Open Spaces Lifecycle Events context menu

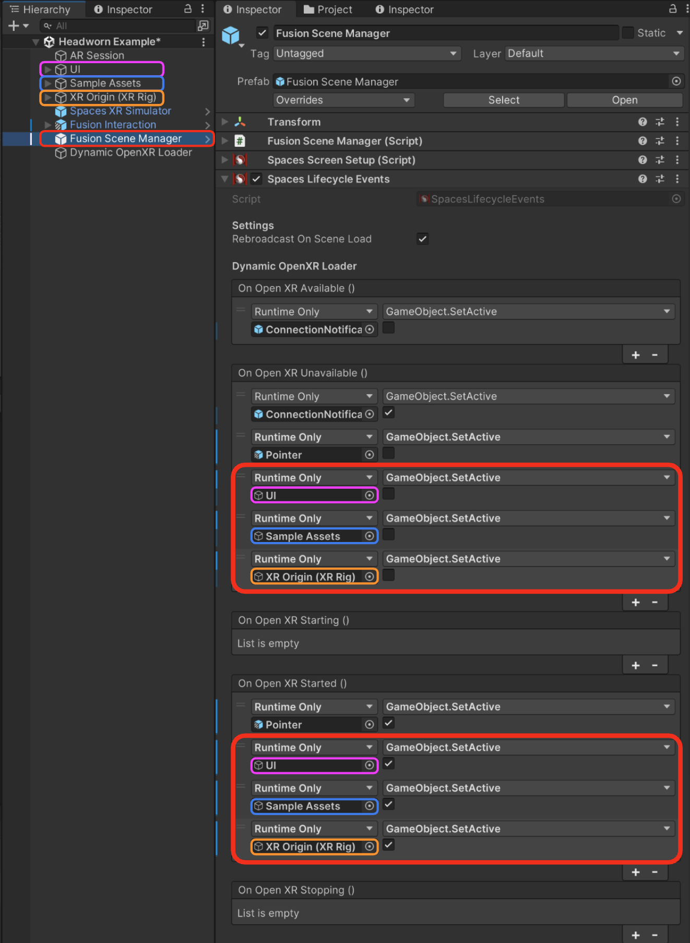[x=677, y=179]
